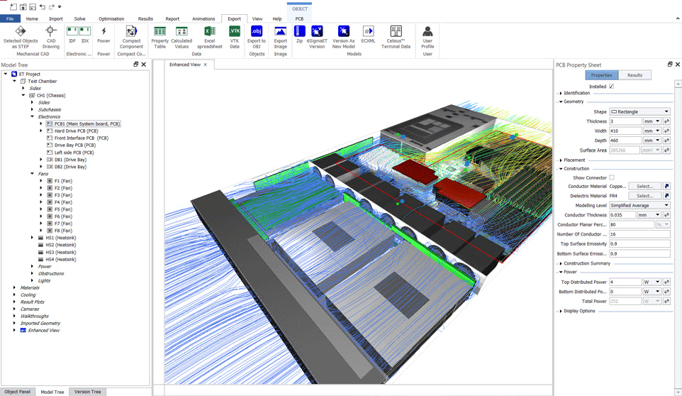The width and height of the screenshot is (682, 396).
Task: Click Export to OBJ icon
Action: coord(257,32)
